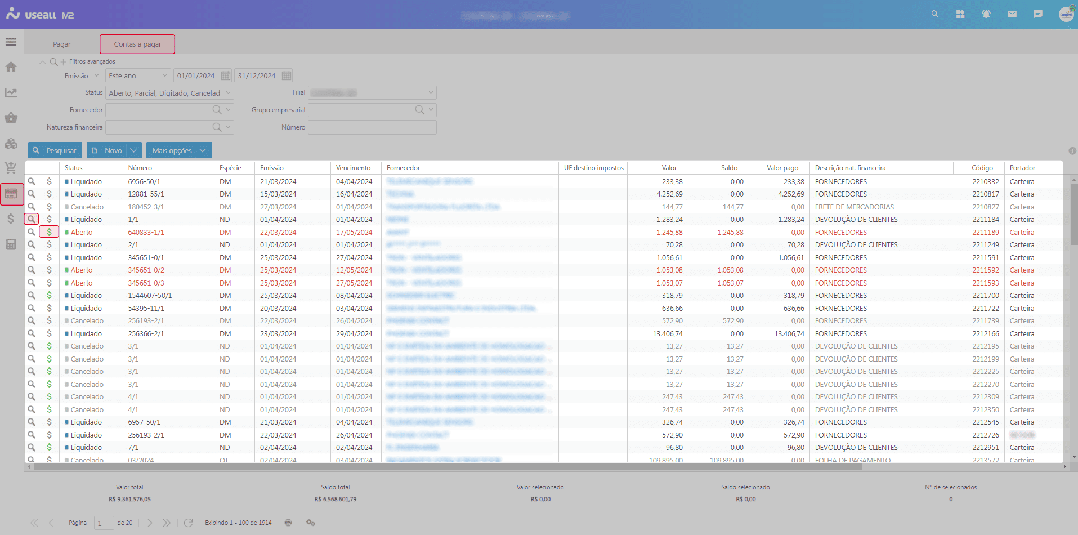This screenshot has height=535, width=1078.
Task: Open the sidebar hamburger menu
Action: (10, 42)
